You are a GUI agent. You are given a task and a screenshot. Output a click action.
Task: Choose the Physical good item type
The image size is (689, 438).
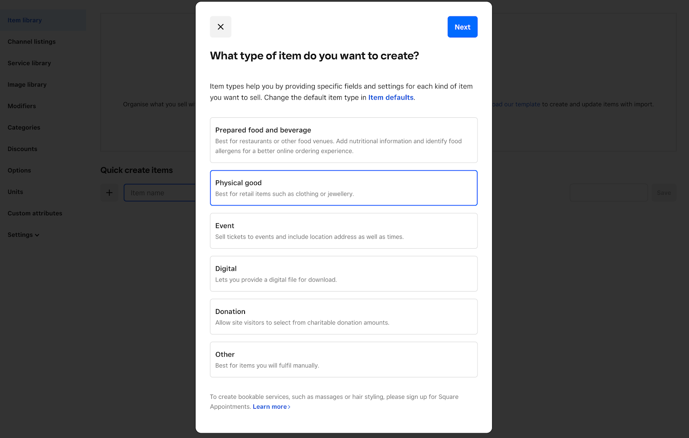tap(344, 188)
